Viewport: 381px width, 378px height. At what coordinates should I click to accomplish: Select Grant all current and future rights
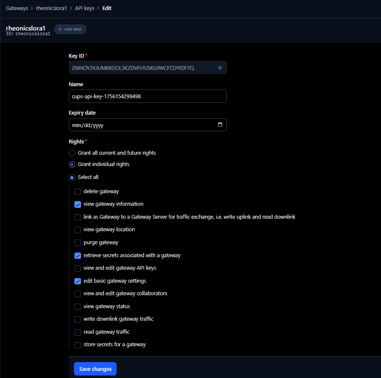pos(72,153)
